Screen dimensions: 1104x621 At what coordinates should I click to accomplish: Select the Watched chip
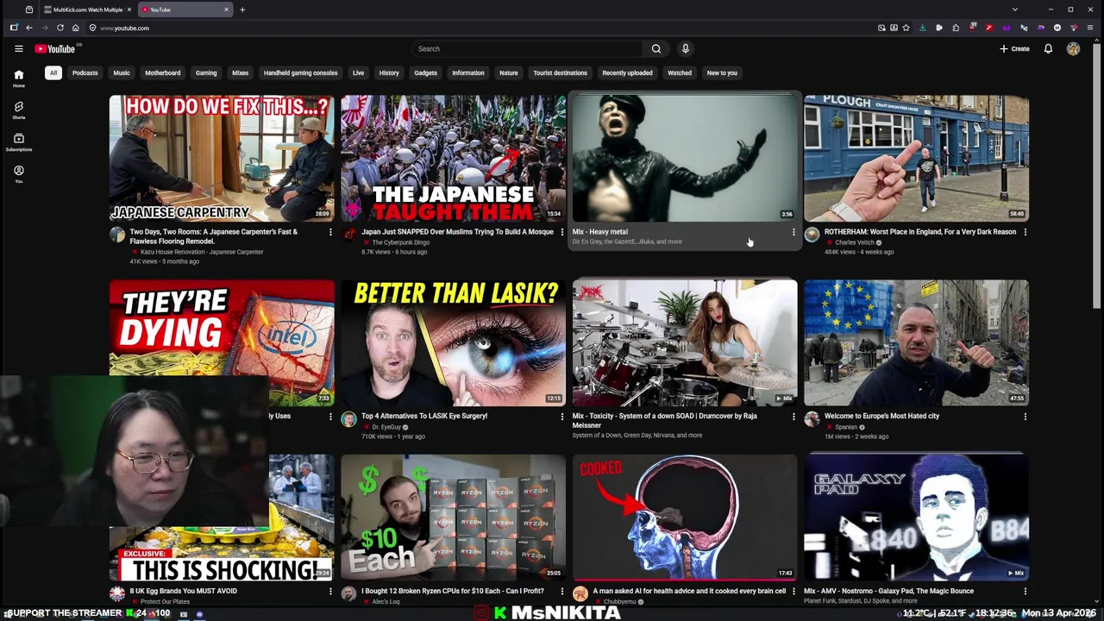[680, 72]
